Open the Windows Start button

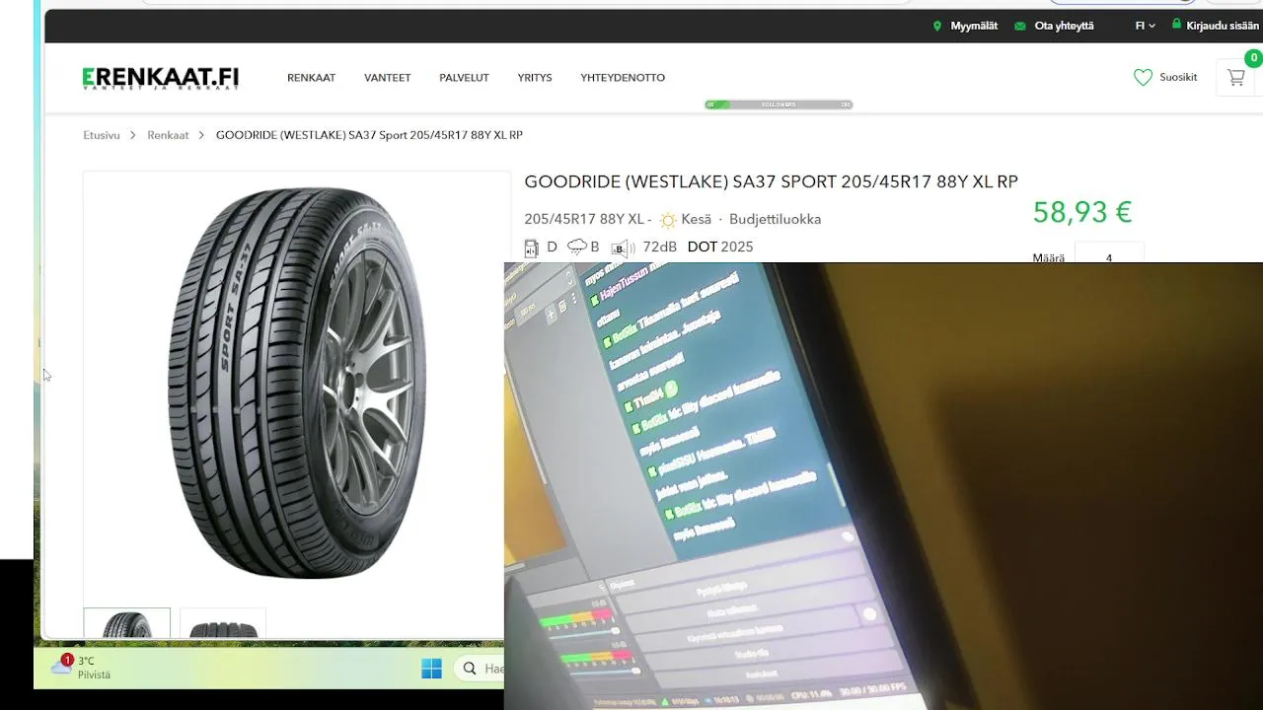click(431, 669)
